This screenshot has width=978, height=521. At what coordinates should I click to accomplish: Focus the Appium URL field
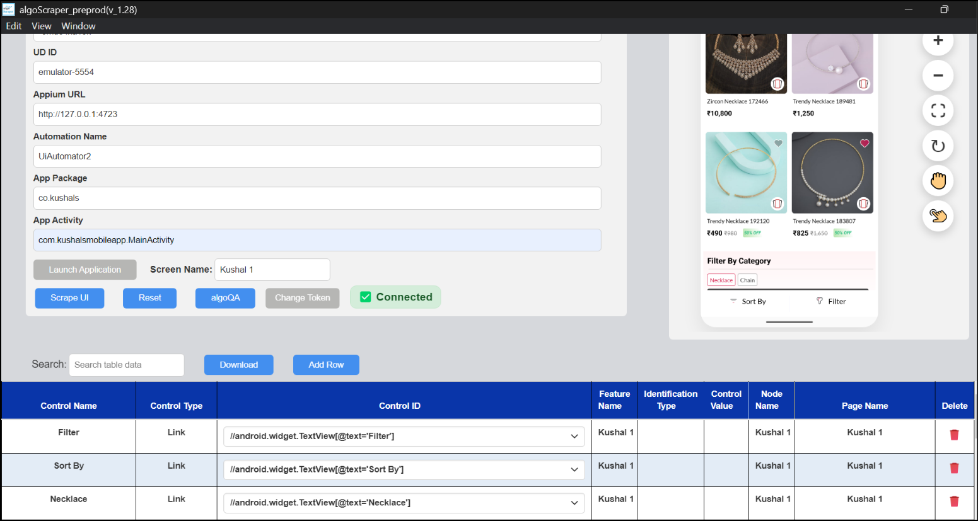317,115
